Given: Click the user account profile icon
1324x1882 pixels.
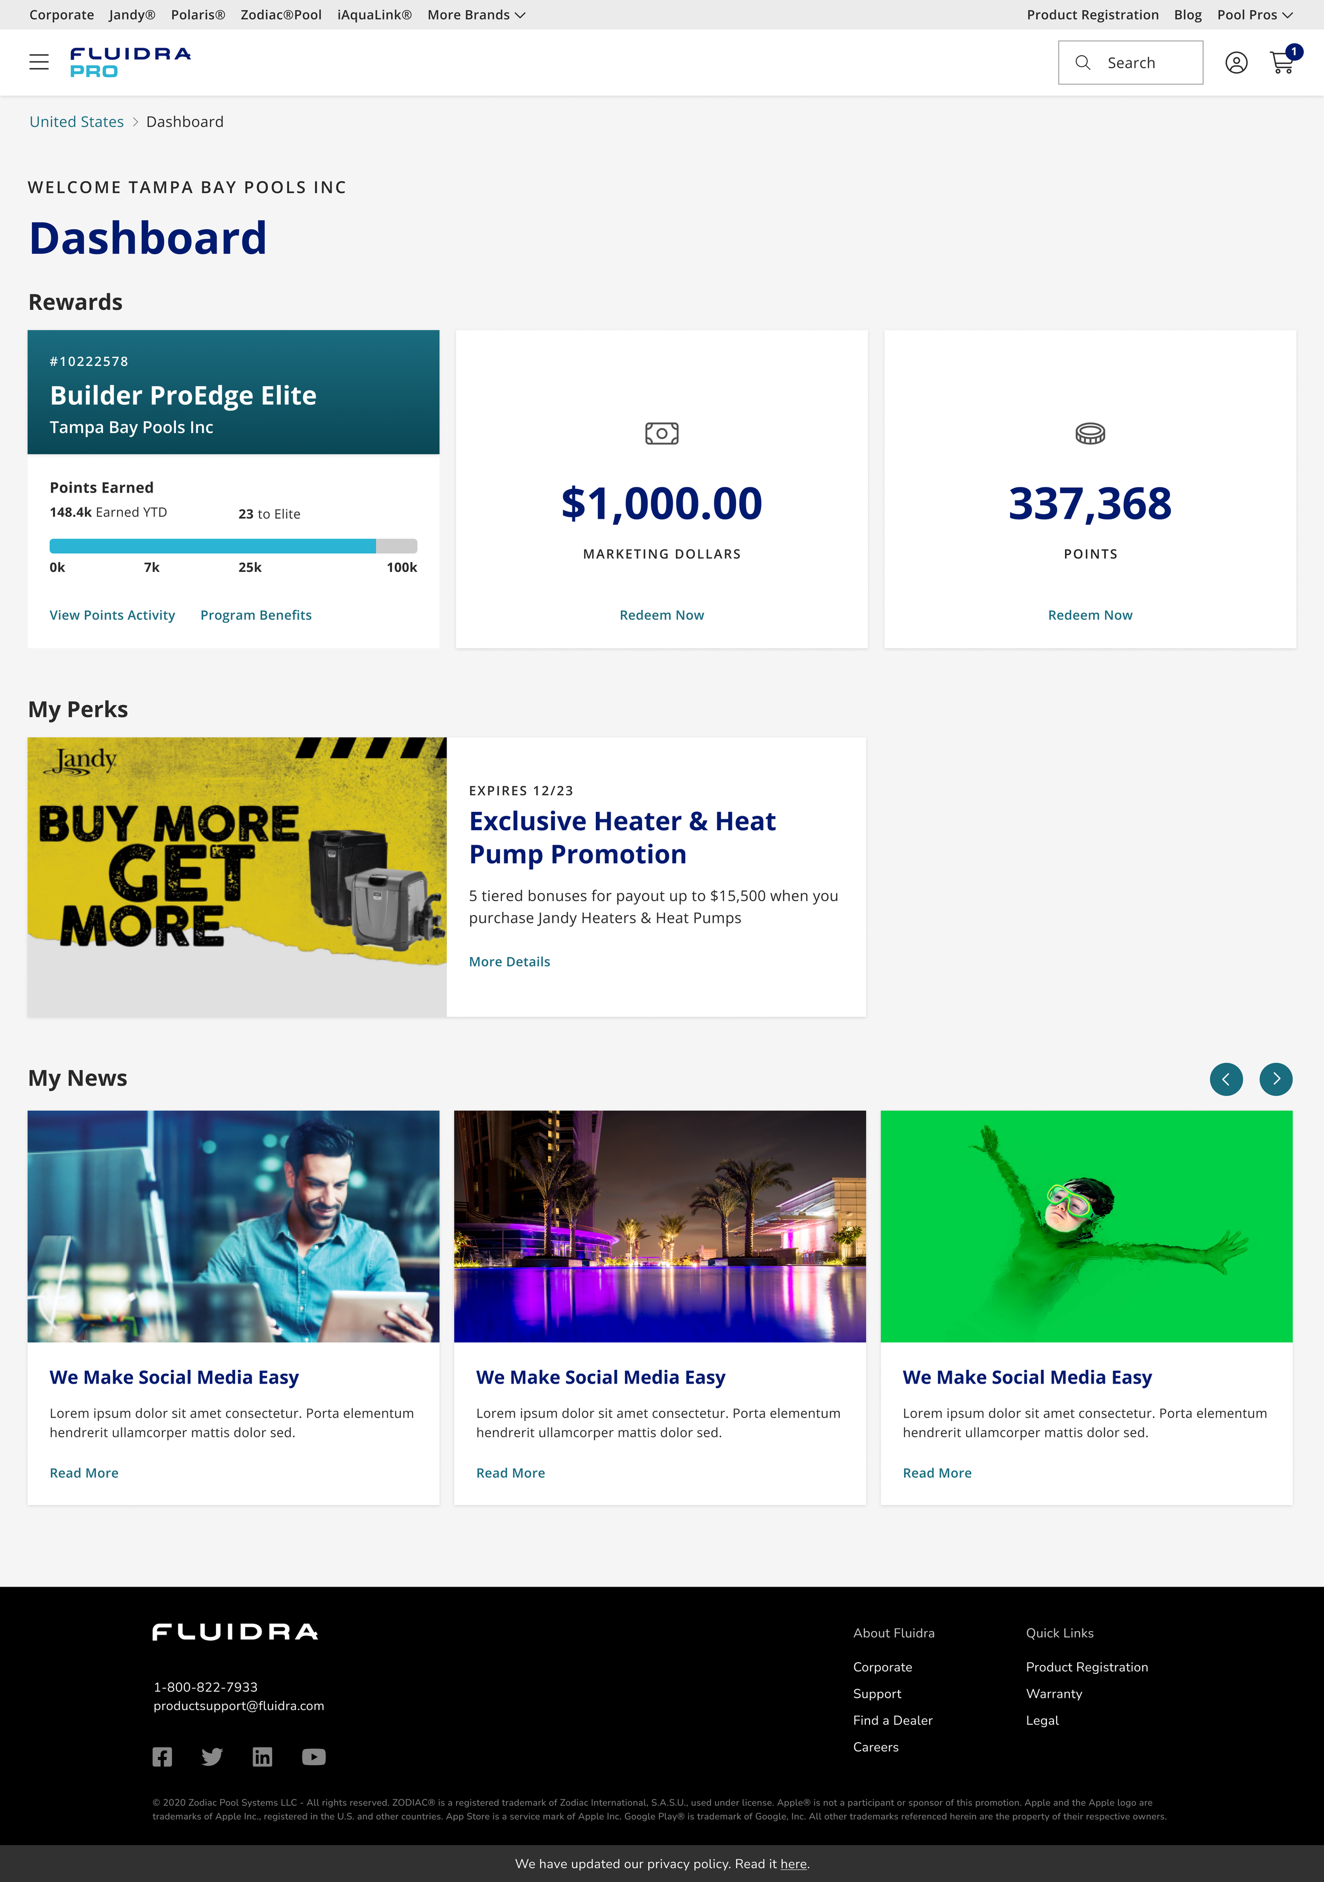Looking at the screenshot, I should 1236,63.
